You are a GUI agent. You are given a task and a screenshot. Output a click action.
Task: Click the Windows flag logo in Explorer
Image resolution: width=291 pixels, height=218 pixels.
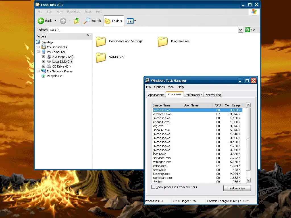tap(254, 12)
